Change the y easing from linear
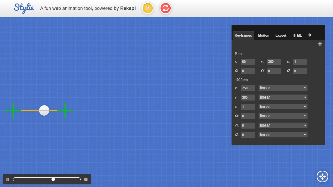 click(x=283, y=97)
